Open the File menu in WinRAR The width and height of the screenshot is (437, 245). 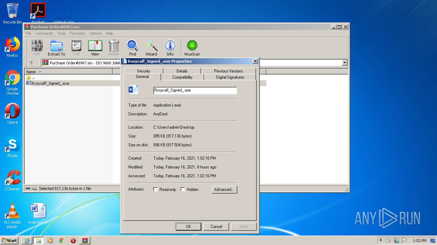[28, 33]
